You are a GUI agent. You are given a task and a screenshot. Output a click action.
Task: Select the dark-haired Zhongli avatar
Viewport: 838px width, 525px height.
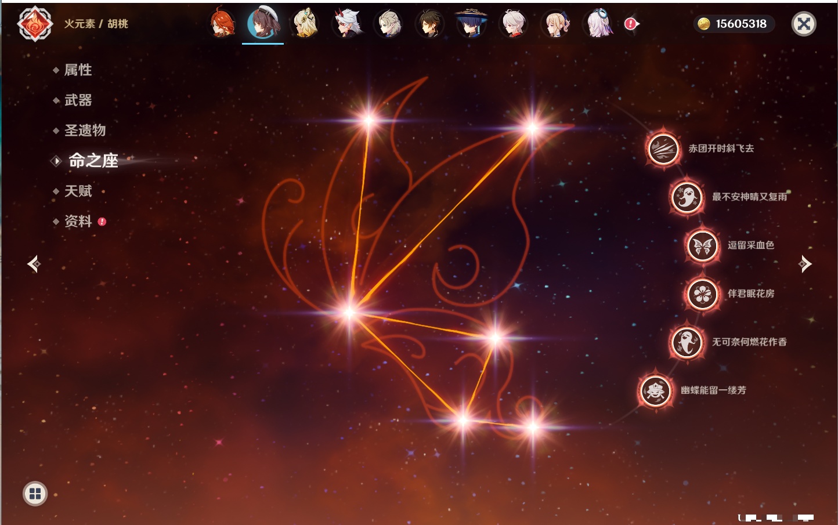tap(430, 24)
